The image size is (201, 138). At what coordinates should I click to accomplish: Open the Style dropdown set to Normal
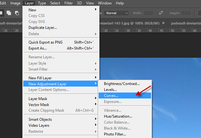[117, 13]
